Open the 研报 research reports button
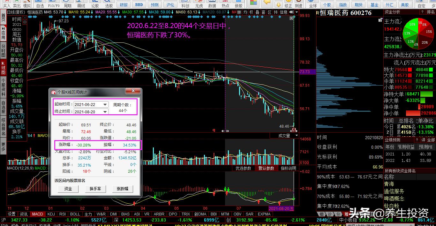This screenshot has height=226, width=436. 124,5
